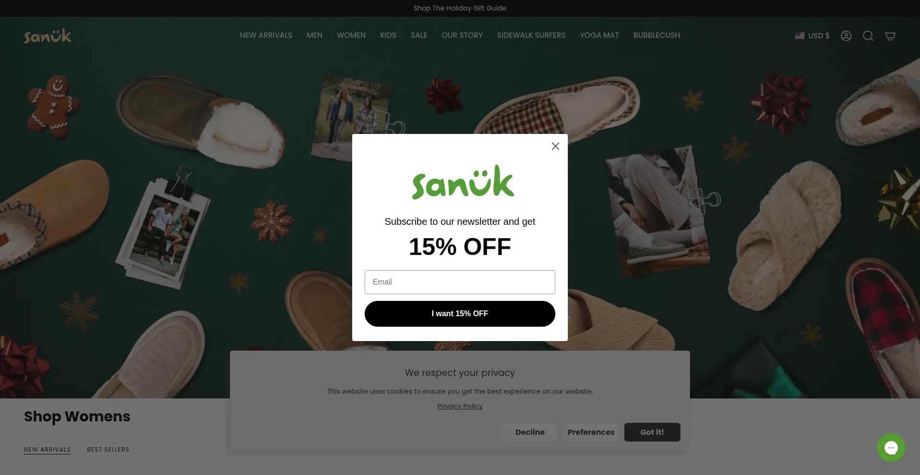Viewport: 920px width, 475px height.
Task: Click the US flag currency icon
Action: click(800, 36)
